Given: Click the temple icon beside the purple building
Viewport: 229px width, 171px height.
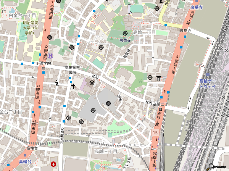Looking at the screenshot, I should click(92, 83).
